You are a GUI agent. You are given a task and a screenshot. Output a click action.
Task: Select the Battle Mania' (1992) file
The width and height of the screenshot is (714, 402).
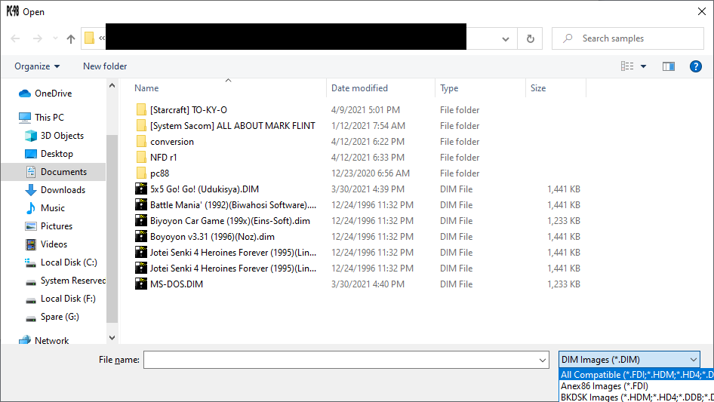tap(232, 205)
